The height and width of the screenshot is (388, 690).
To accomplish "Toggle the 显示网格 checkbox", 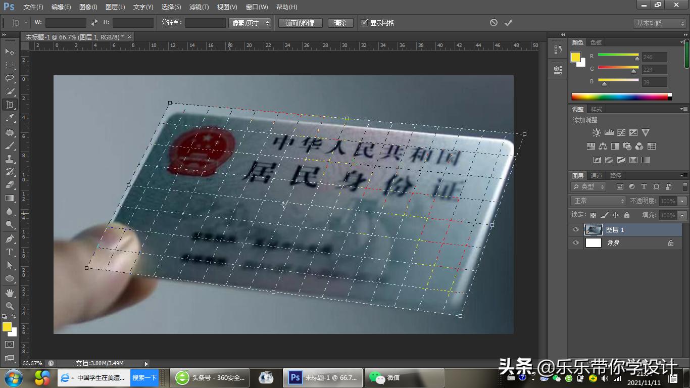I will 365,22.
